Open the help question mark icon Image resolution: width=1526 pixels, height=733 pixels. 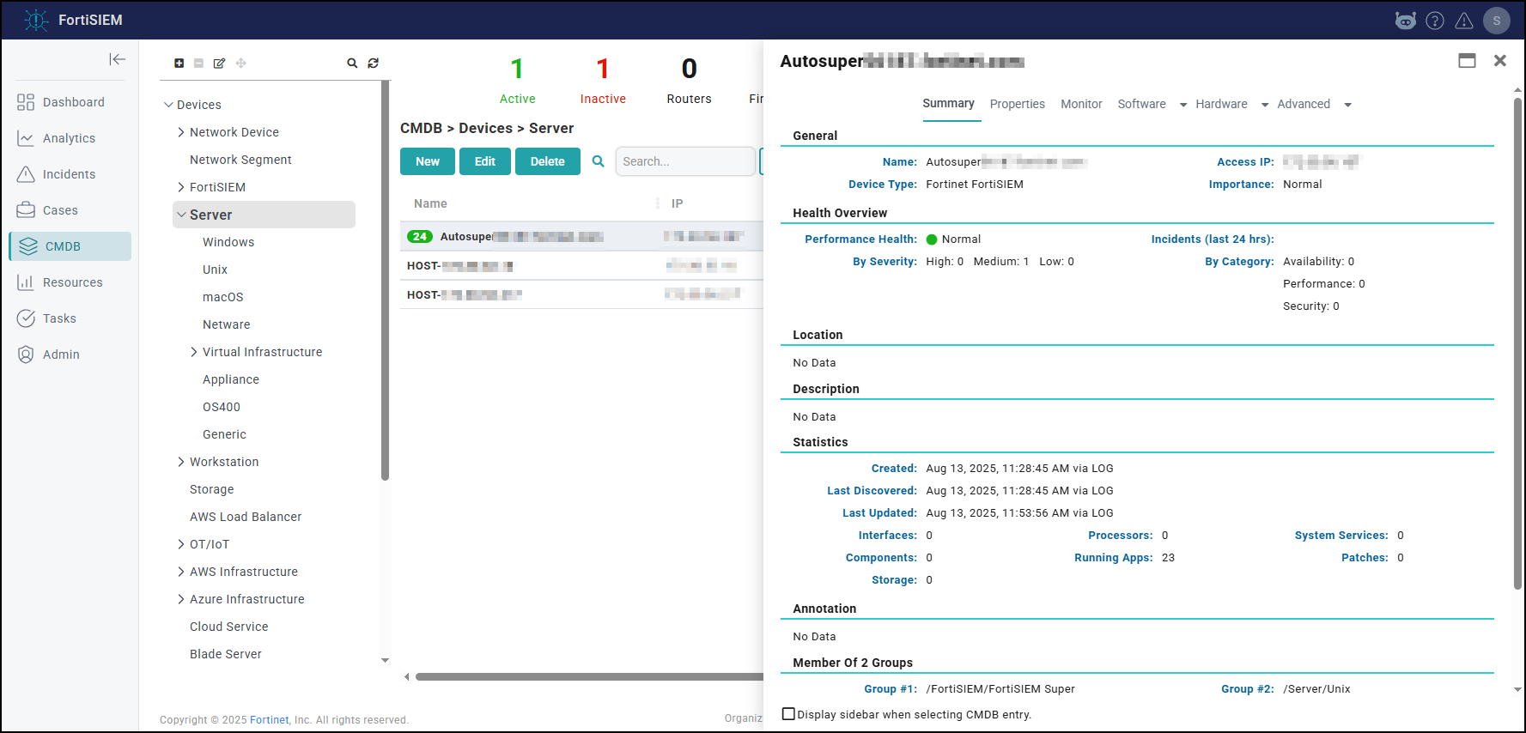pos(1435,21)
